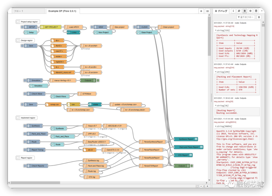Click the Report region comment node

[25, 158]
